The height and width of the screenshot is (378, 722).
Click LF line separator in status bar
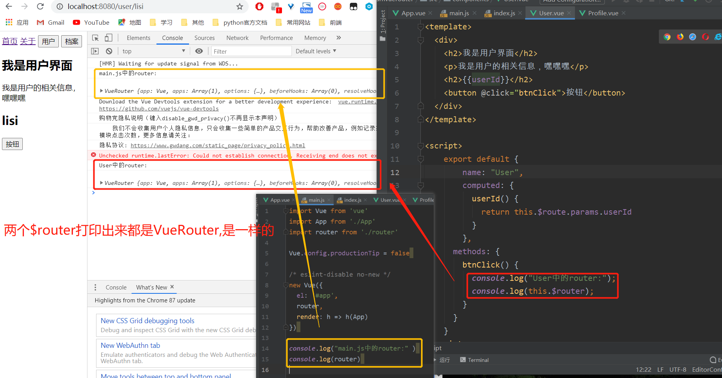click(660, 369)
